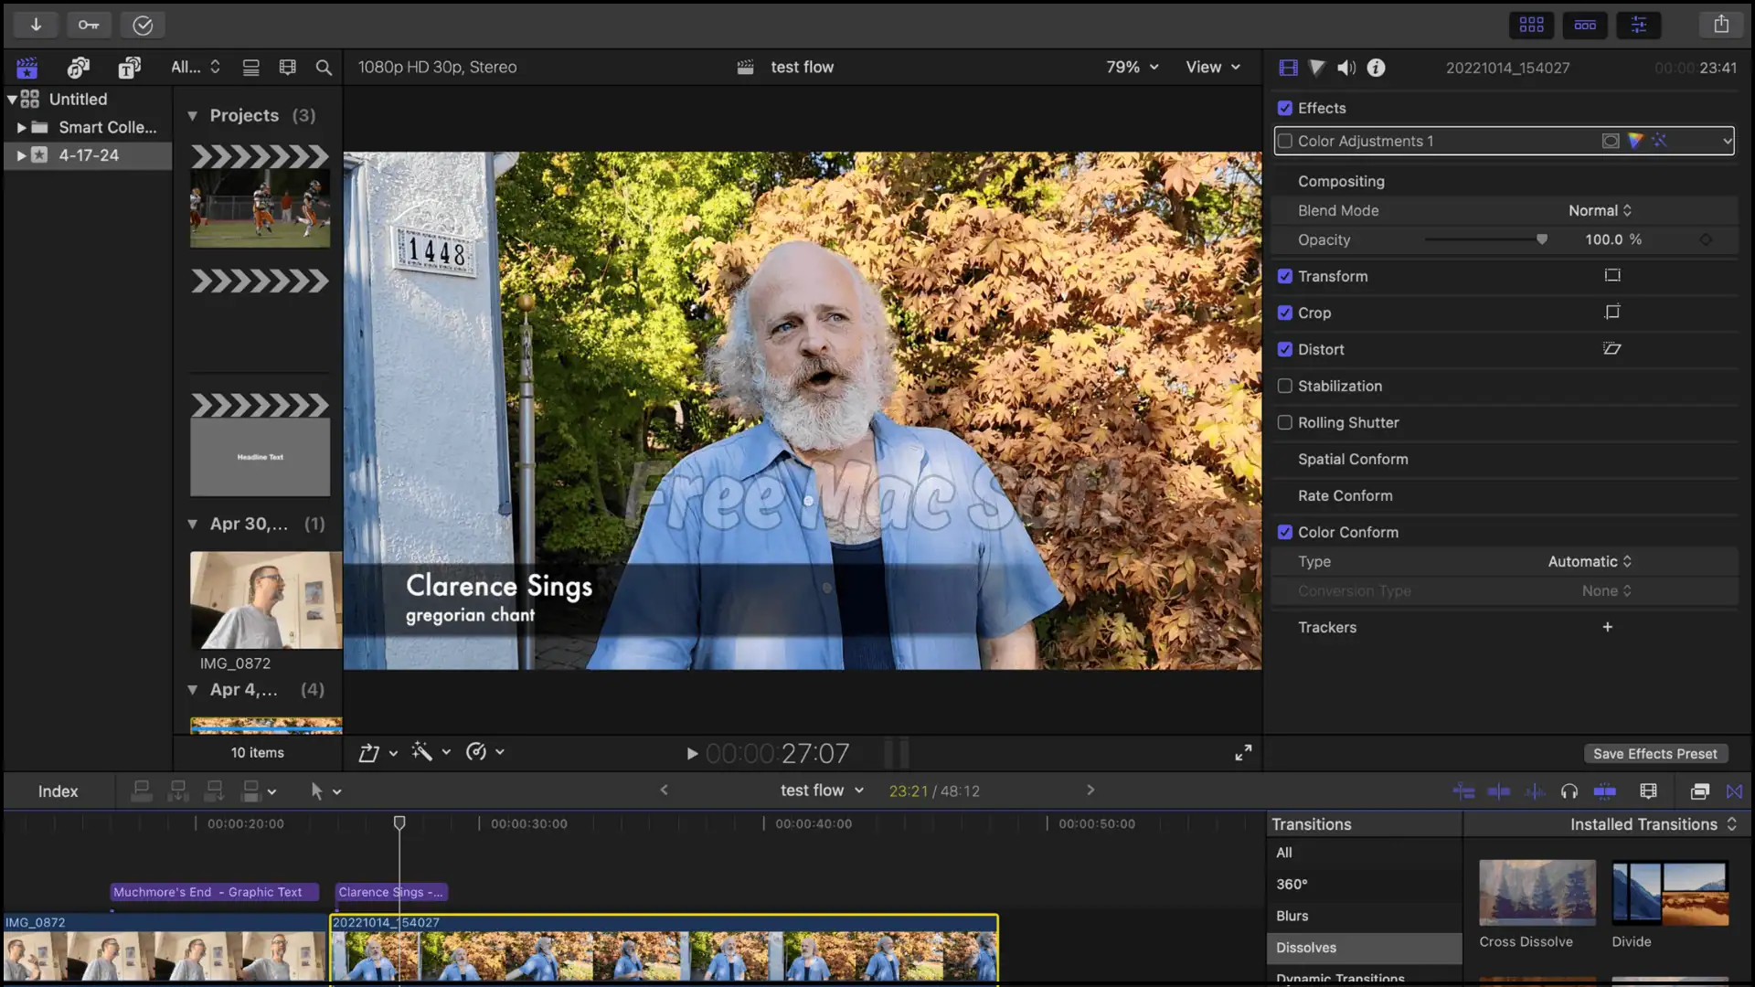This screenshot has width=1755, height=987.
Task: Disable the Color Conform checkbox
Action: (1285, 531)
